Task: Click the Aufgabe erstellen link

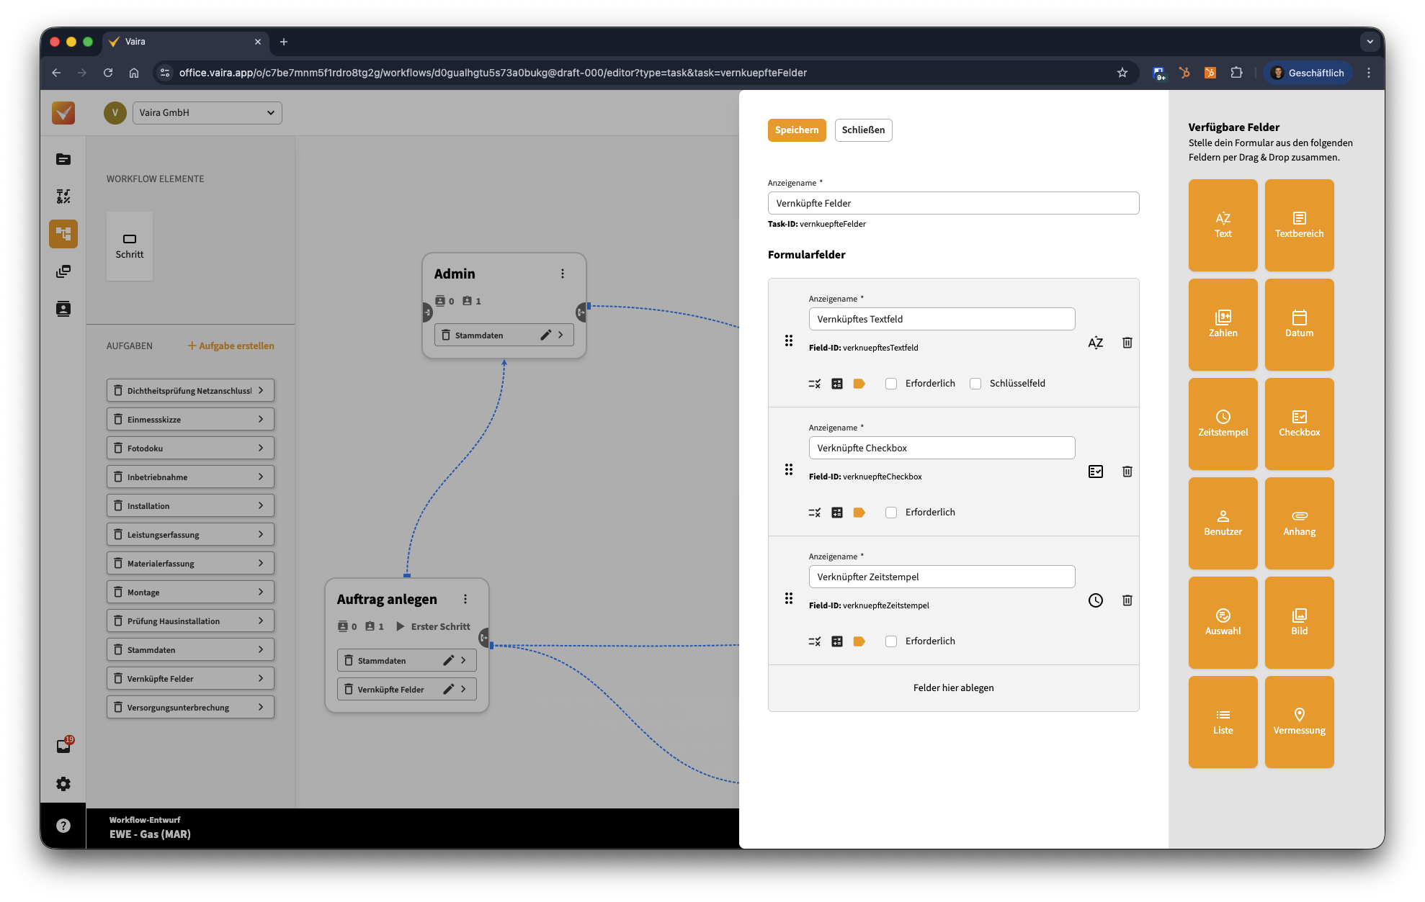Action: click(231, 346)
